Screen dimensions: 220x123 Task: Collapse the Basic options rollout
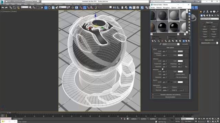[170, 47]
